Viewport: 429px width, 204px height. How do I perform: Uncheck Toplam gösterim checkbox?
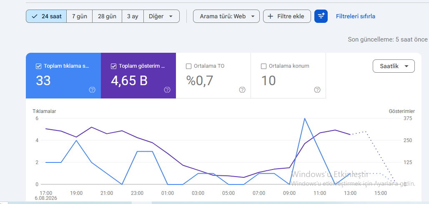pos(113,66)
